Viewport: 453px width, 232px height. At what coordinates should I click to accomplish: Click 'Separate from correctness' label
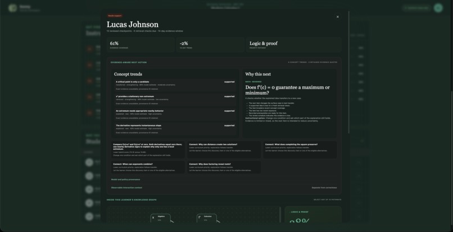point(324,188)
